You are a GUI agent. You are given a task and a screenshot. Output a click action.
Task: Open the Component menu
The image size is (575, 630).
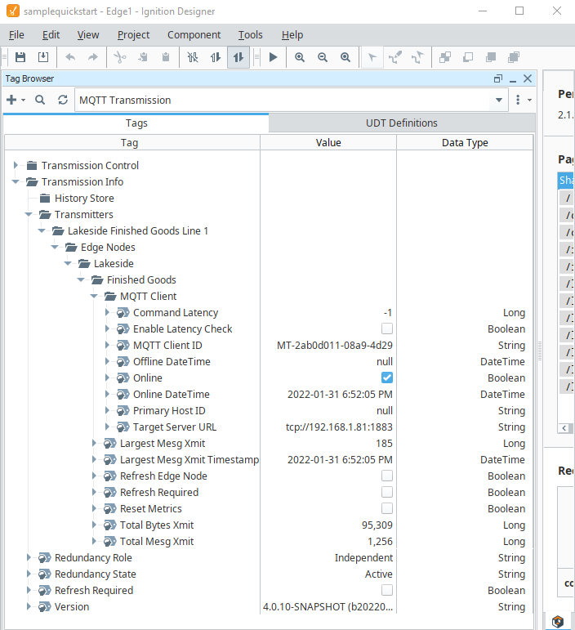coord(194,35)
